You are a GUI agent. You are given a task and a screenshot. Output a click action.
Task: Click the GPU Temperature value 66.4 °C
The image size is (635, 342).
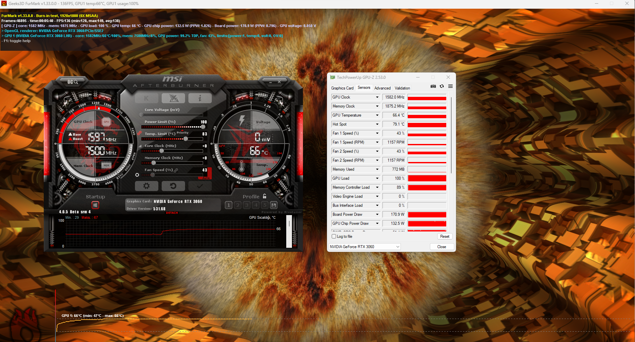(x=393, y=115)
